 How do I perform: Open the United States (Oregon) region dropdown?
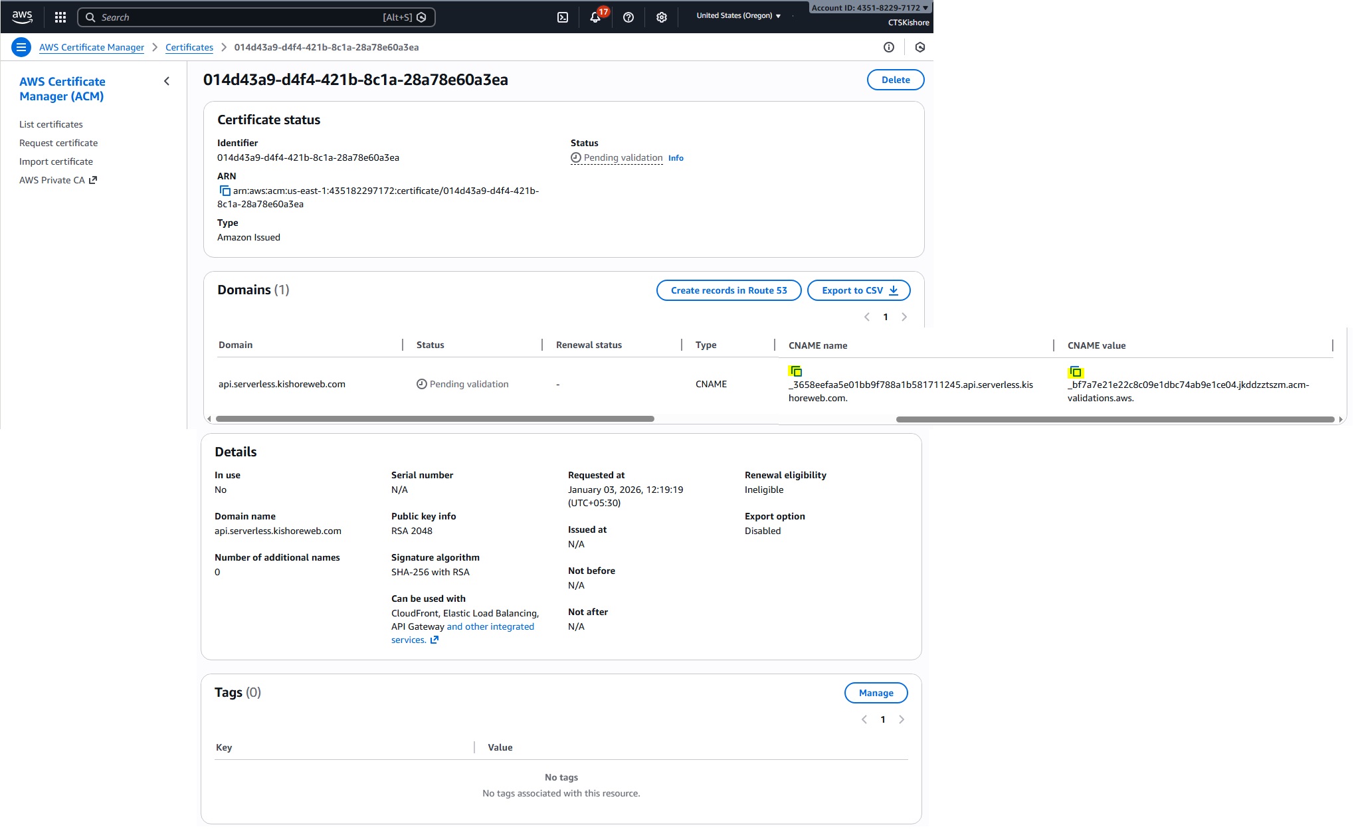point(738,15)
